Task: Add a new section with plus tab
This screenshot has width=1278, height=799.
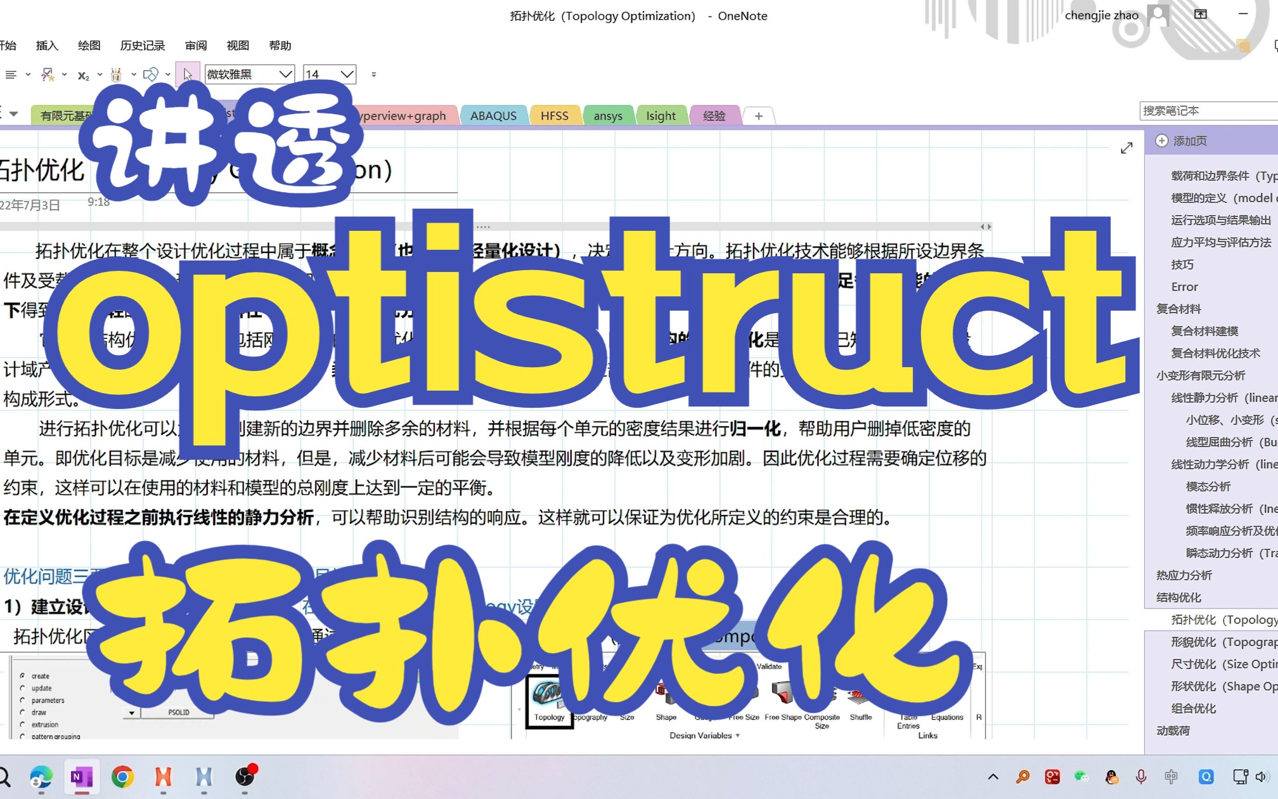Action: (x=759, y=116)
